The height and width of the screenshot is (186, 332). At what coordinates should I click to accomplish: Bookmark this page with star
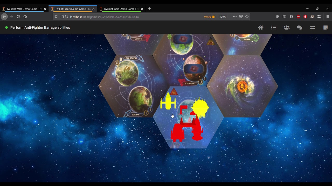(x=247, y=17)
